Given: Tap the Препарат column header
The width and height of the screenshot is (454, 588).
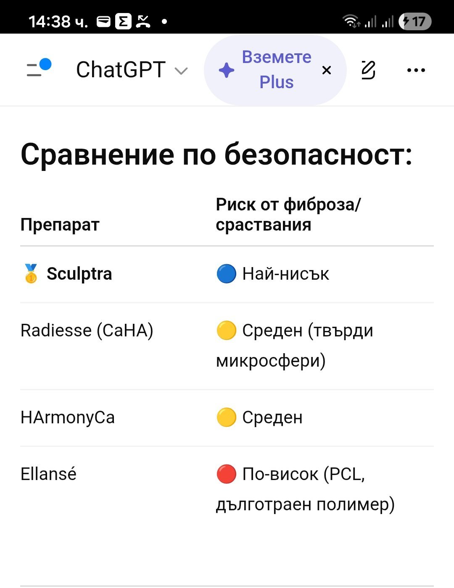Looking at the screenshot, I should click(60, 225).
